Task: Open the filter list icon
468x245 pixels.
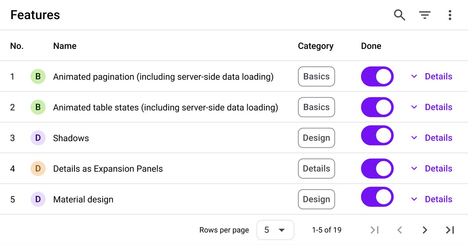Action: pos(425,15)
